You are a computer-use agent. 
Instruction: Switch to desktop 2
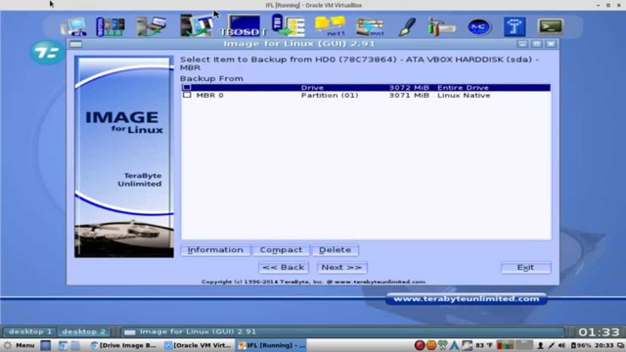84,331
